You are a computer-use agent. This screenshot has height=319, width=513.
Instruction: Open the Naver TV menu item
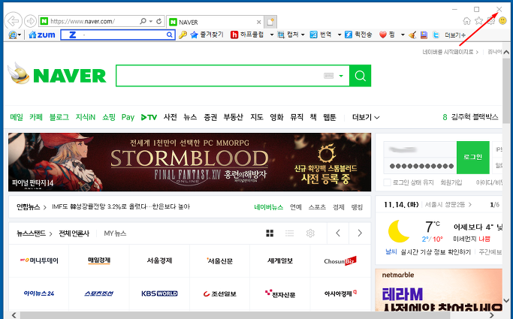point(149,117)
